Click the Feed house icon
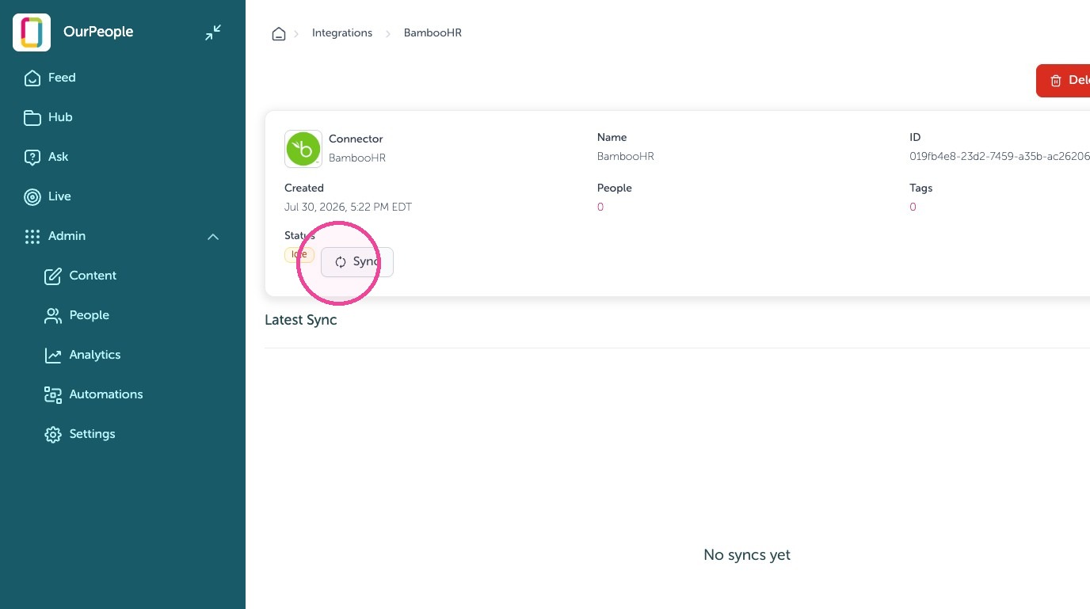The height and width of the screenshot is (609, 1090). 32,78
